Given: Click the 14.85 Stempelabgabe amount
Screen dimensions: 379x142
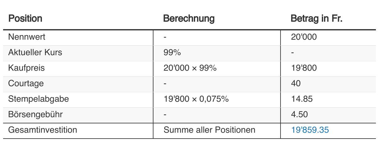Looking at the screenshot, I should pyautogui.click(x=302, y=99).
